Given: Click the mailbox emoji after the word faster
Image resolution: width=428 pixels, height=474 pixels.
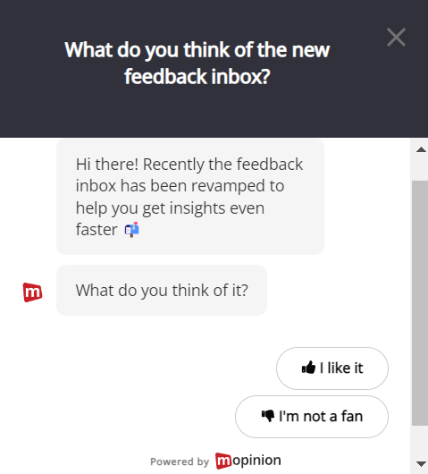Looking at the screenshot, I should click(131, 230).
